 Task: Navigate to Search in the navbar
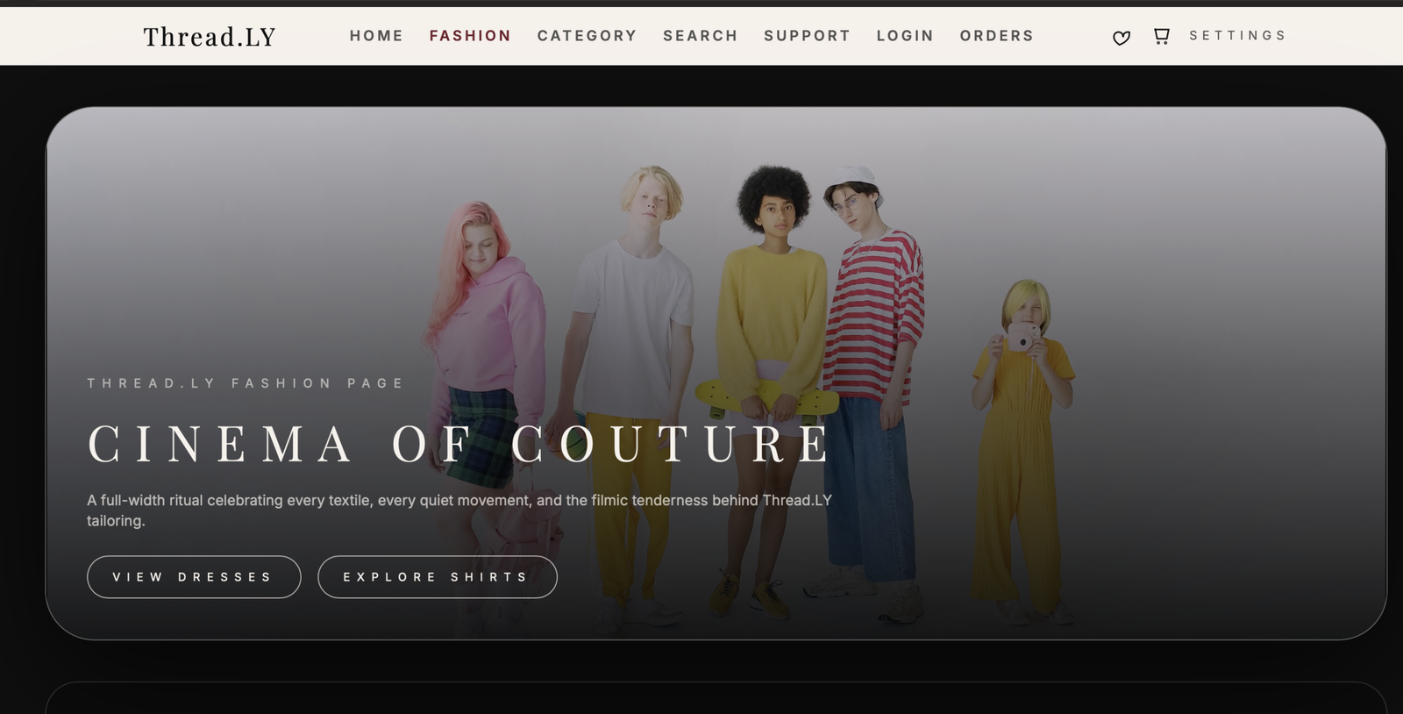point(700,36)
